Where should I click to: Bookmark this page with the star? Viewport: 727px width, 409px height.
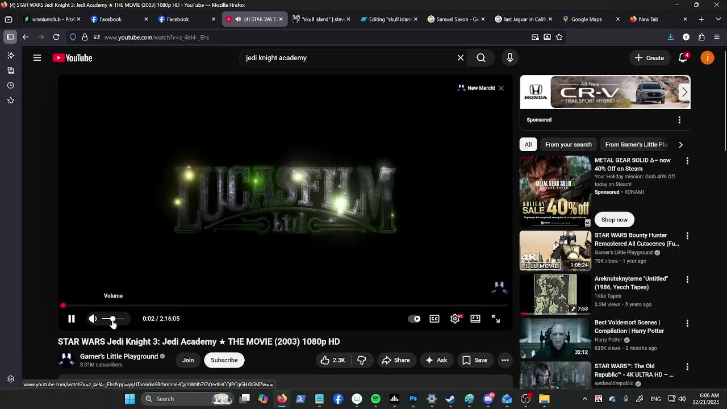point(559,37)
